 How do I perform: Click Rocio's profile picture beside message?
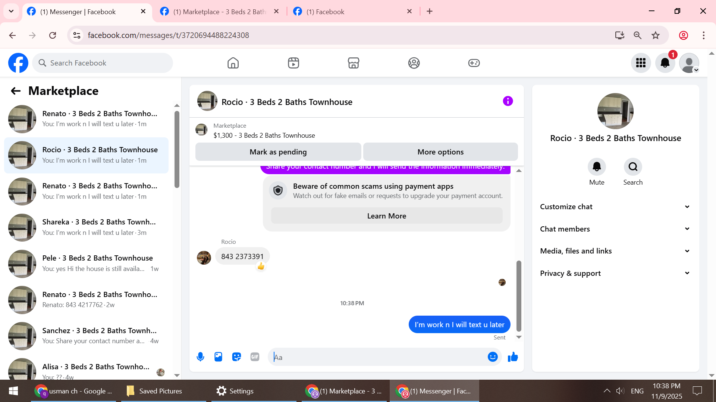(x=204, y=258)
